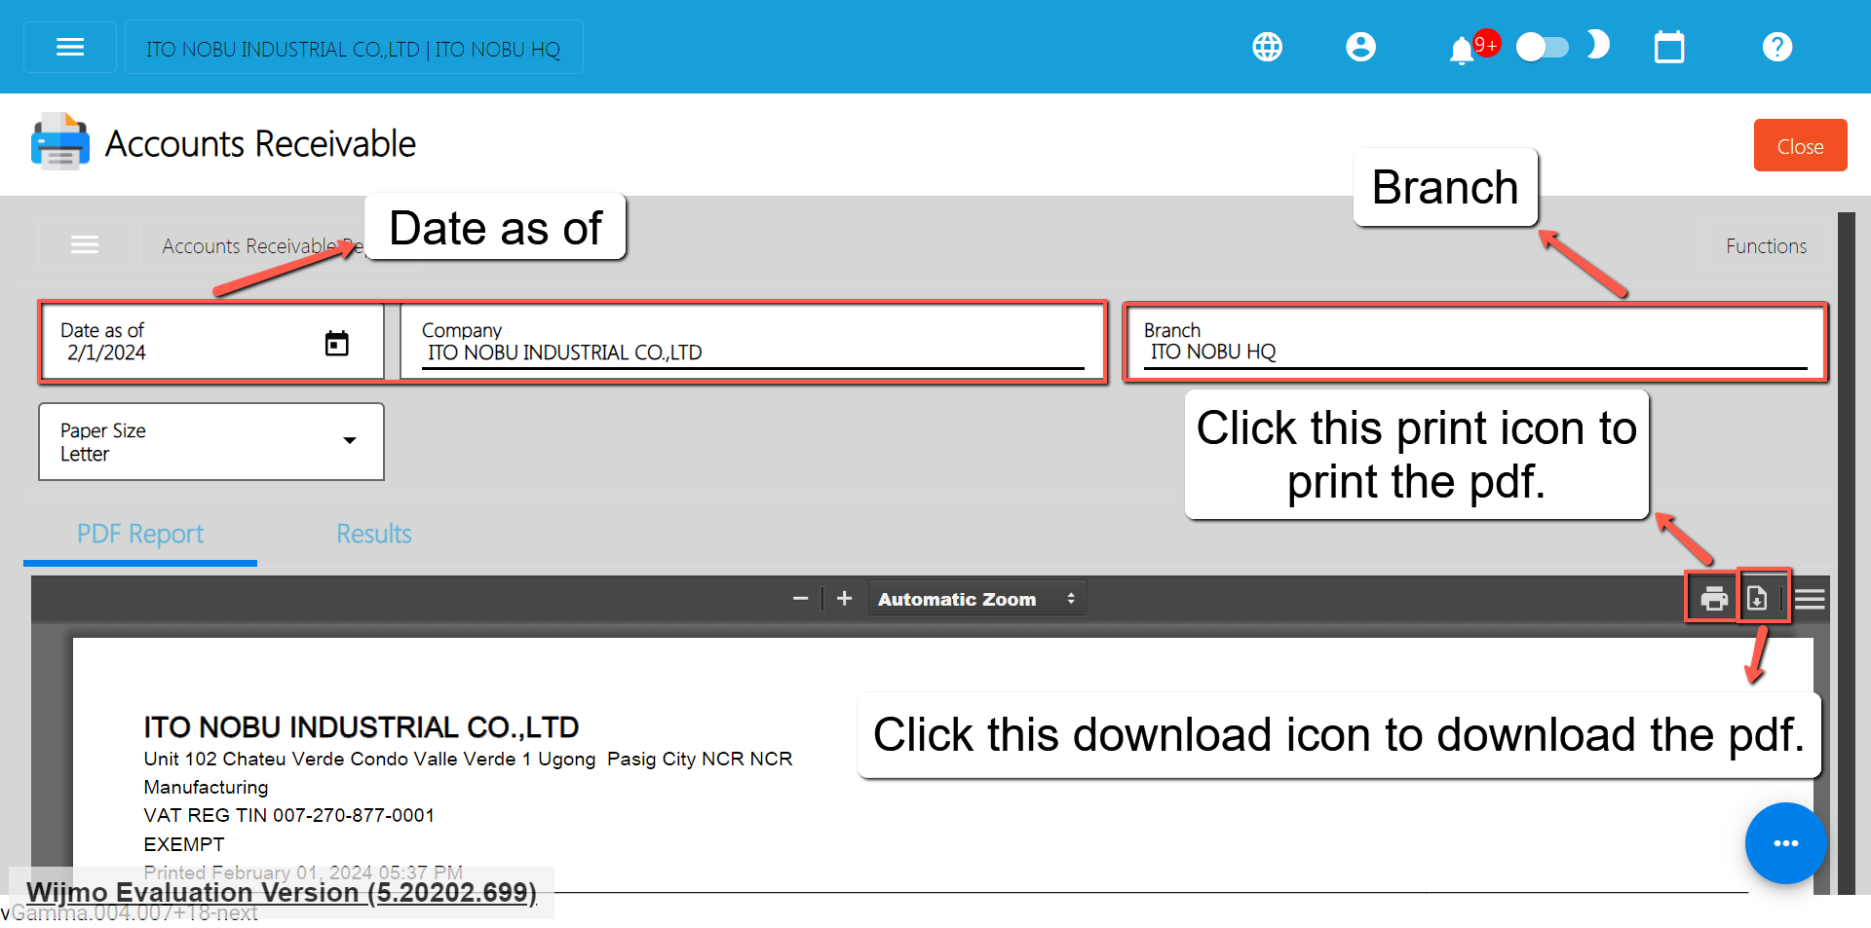
Task: Zoom out the PDF with minus icon
Action: pyautogui.click(x=800, y=599)
